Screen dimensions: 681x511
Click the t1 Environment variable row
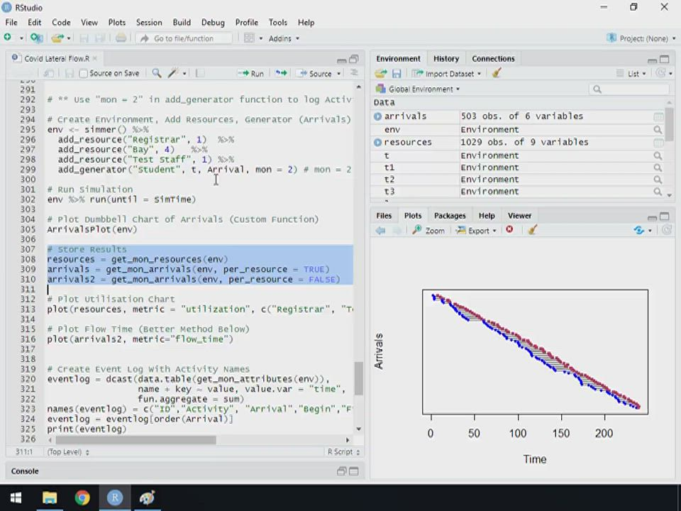coord(520,167)
